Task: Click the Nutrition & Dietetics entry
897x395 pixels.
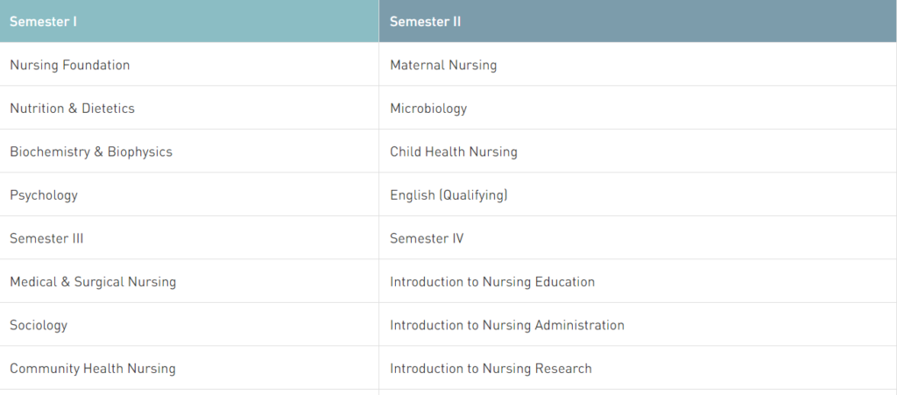Action: (72, 109)
